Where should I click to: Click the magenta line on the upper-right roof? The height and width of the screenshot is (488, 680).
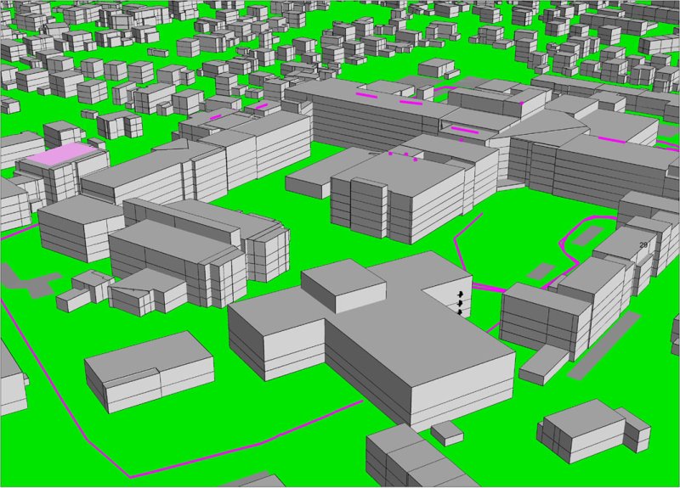coord(614,140)
